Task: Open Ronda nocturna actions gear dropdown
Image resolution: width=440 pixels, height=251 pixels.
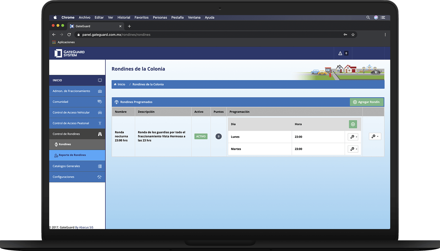Action: coord(375,136)
